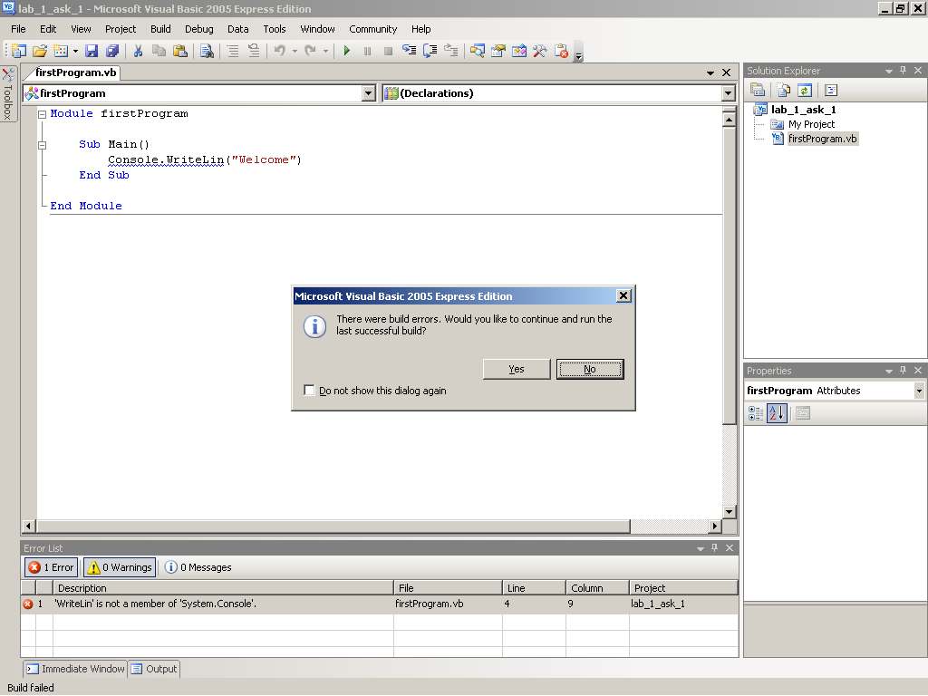
Task: Open the firstProgram class name dropdown
Action: pyautogui.click(x=369, y=93)
